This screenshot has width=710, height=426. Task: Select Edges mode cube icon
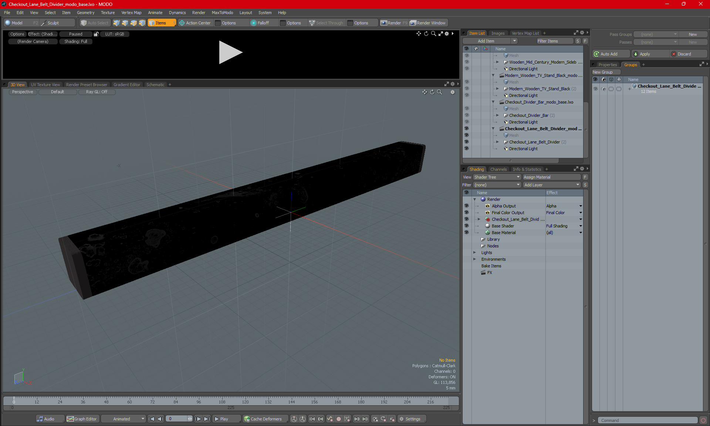coord(125,23)
